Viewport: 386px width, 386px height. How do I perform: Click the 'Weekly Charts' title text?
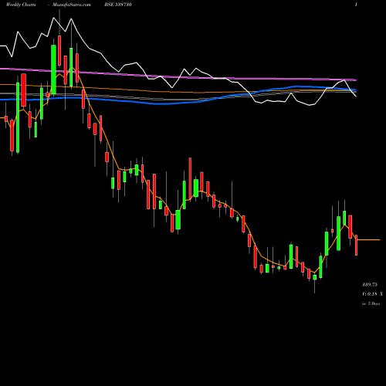pos(21,5)
